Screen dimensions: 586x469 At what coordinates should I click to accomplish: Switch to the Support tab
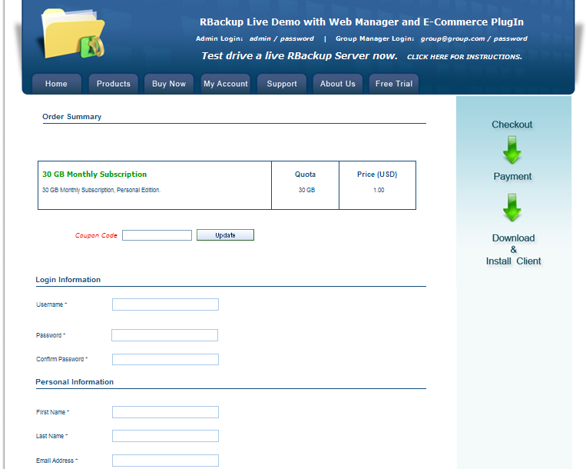pos(282,84)
